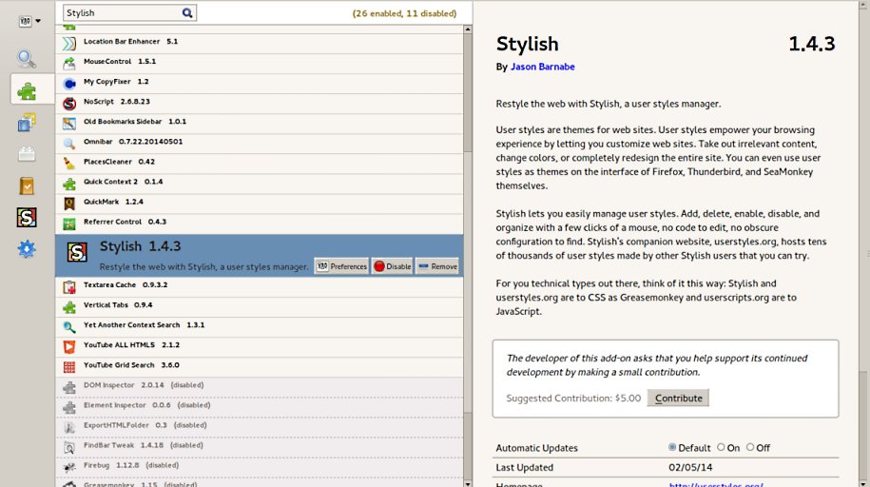Viewport: 870px width, 487px height.
Task: Select the Referrer Control 0.4.3 row
Action: pyautogui.click(x=260, y=224)
